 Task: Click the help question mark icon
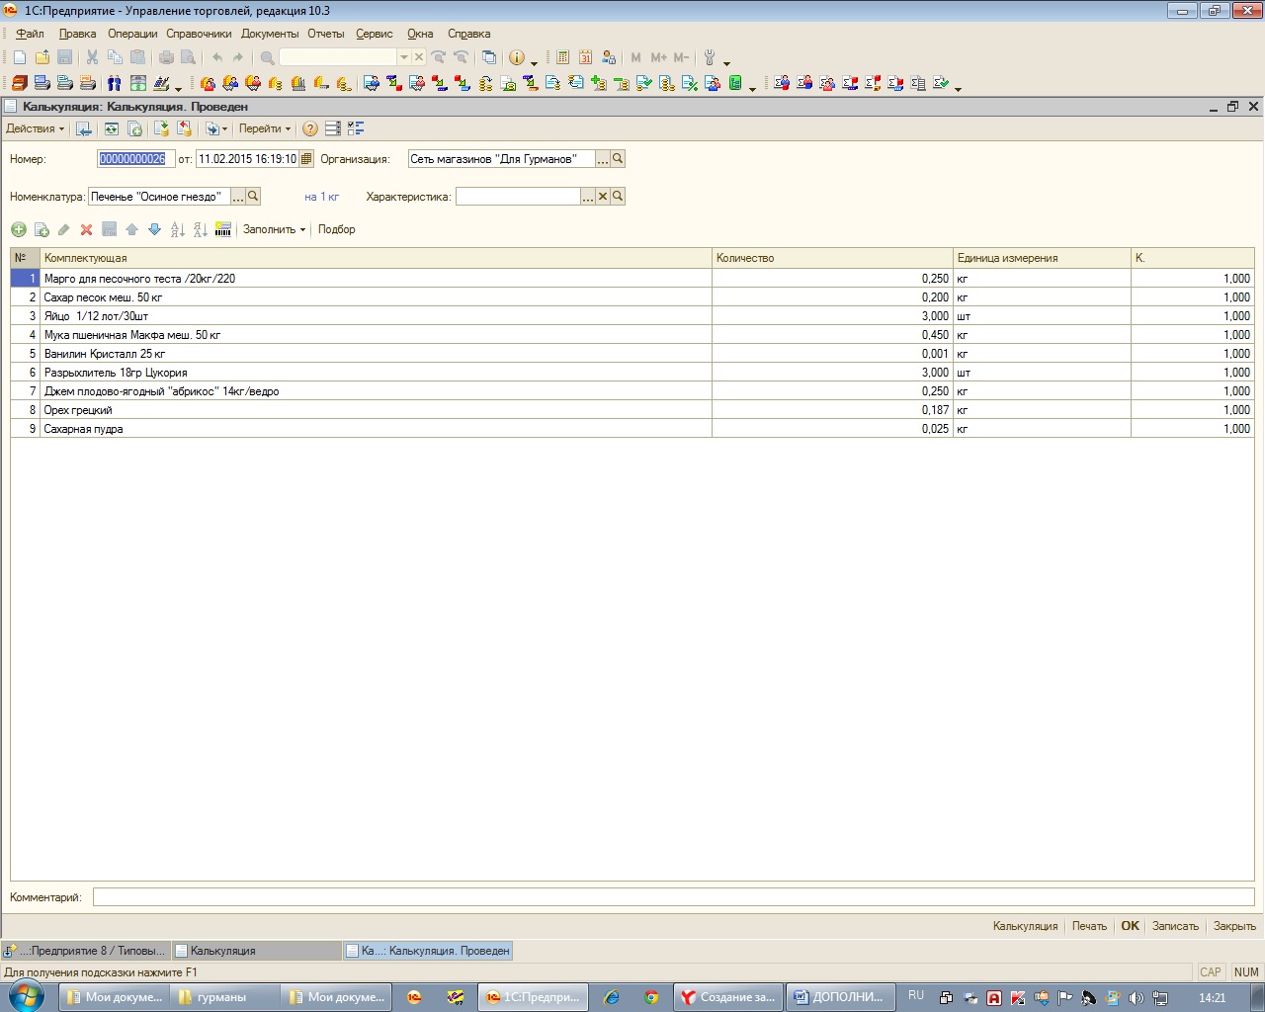[x=310, y=128]
